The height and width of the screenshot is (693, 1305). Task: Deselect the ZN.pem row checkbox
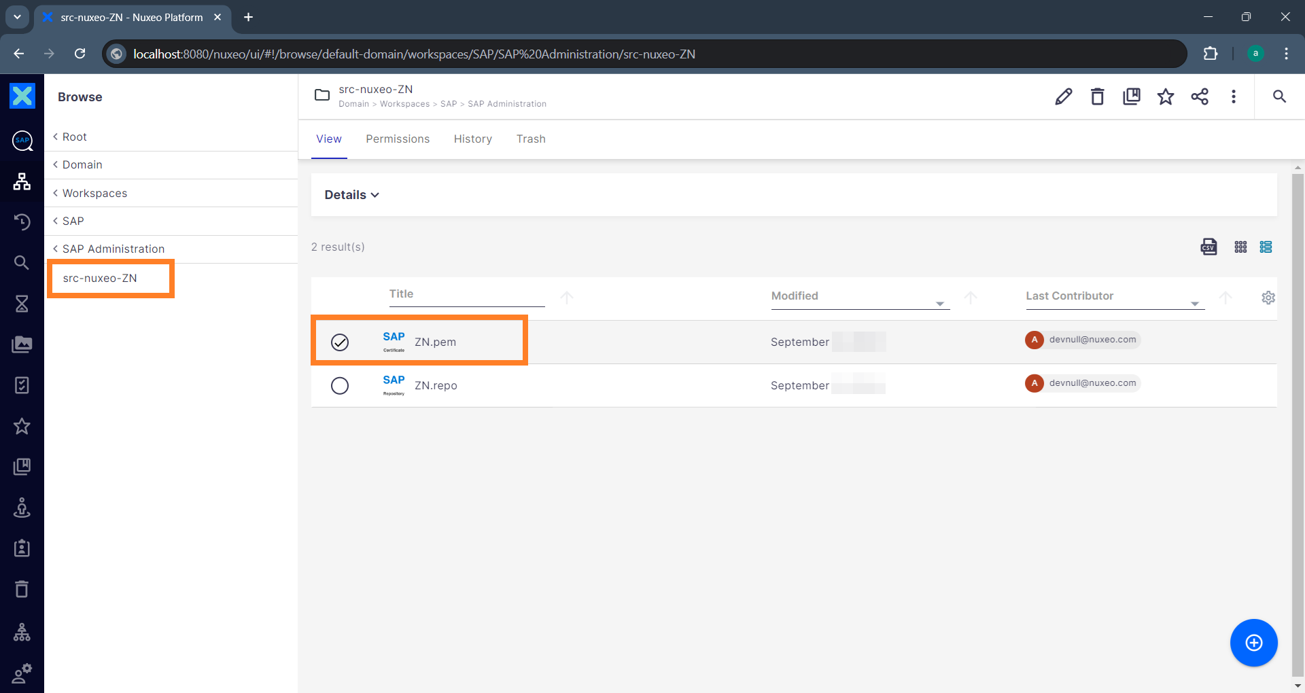tap(340, 342)
